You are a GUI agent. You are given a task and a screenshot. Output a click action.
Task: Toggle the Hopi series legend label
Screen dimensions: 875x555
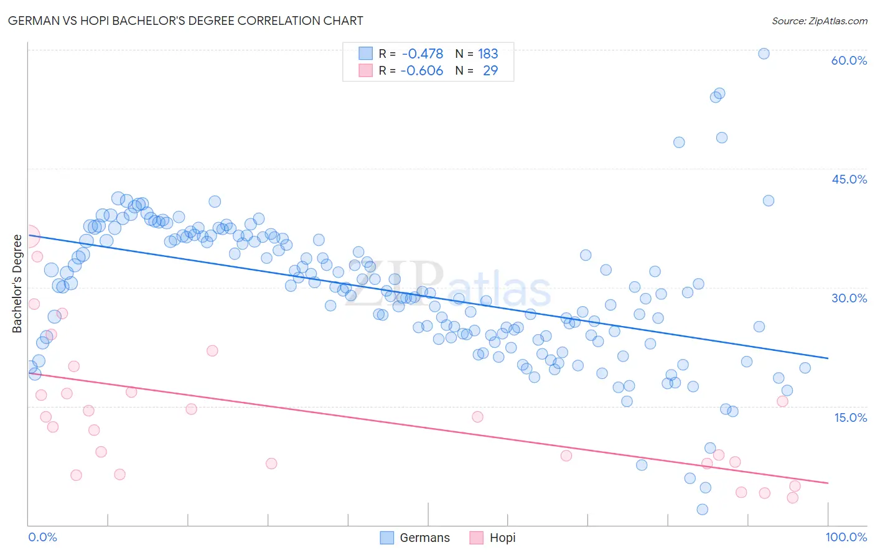tap(503, 538)
